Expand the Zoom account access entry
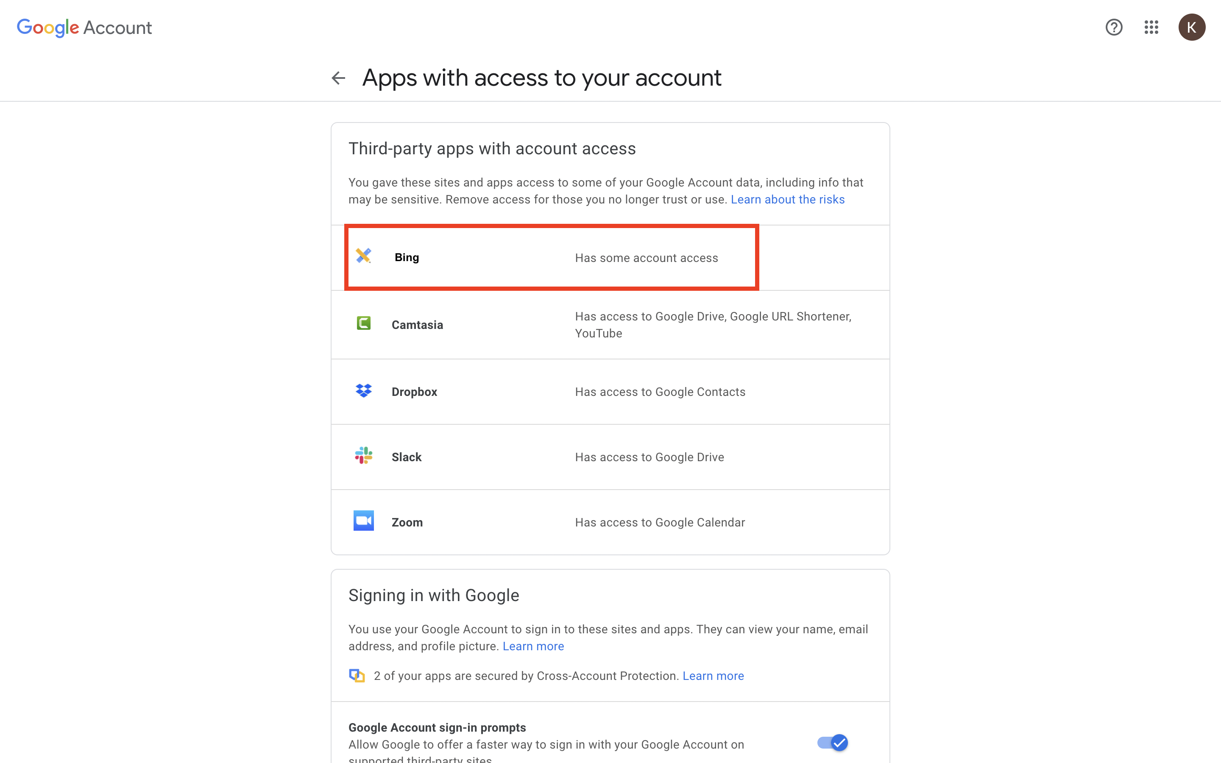This screenshot has width=1221, height=763. [x=610, y=522]
